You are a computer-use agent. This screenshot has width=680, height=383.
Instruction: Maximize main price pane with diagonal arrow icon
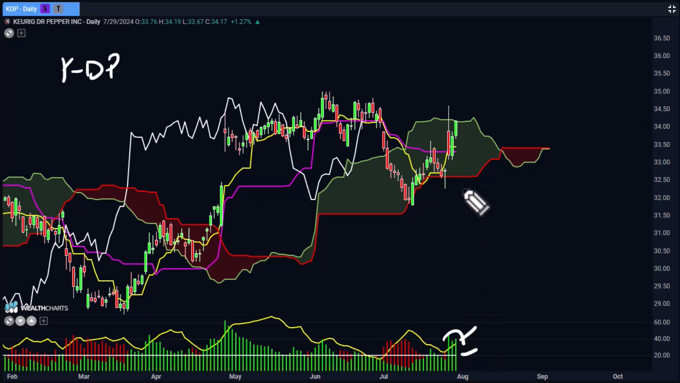point(9,33)
